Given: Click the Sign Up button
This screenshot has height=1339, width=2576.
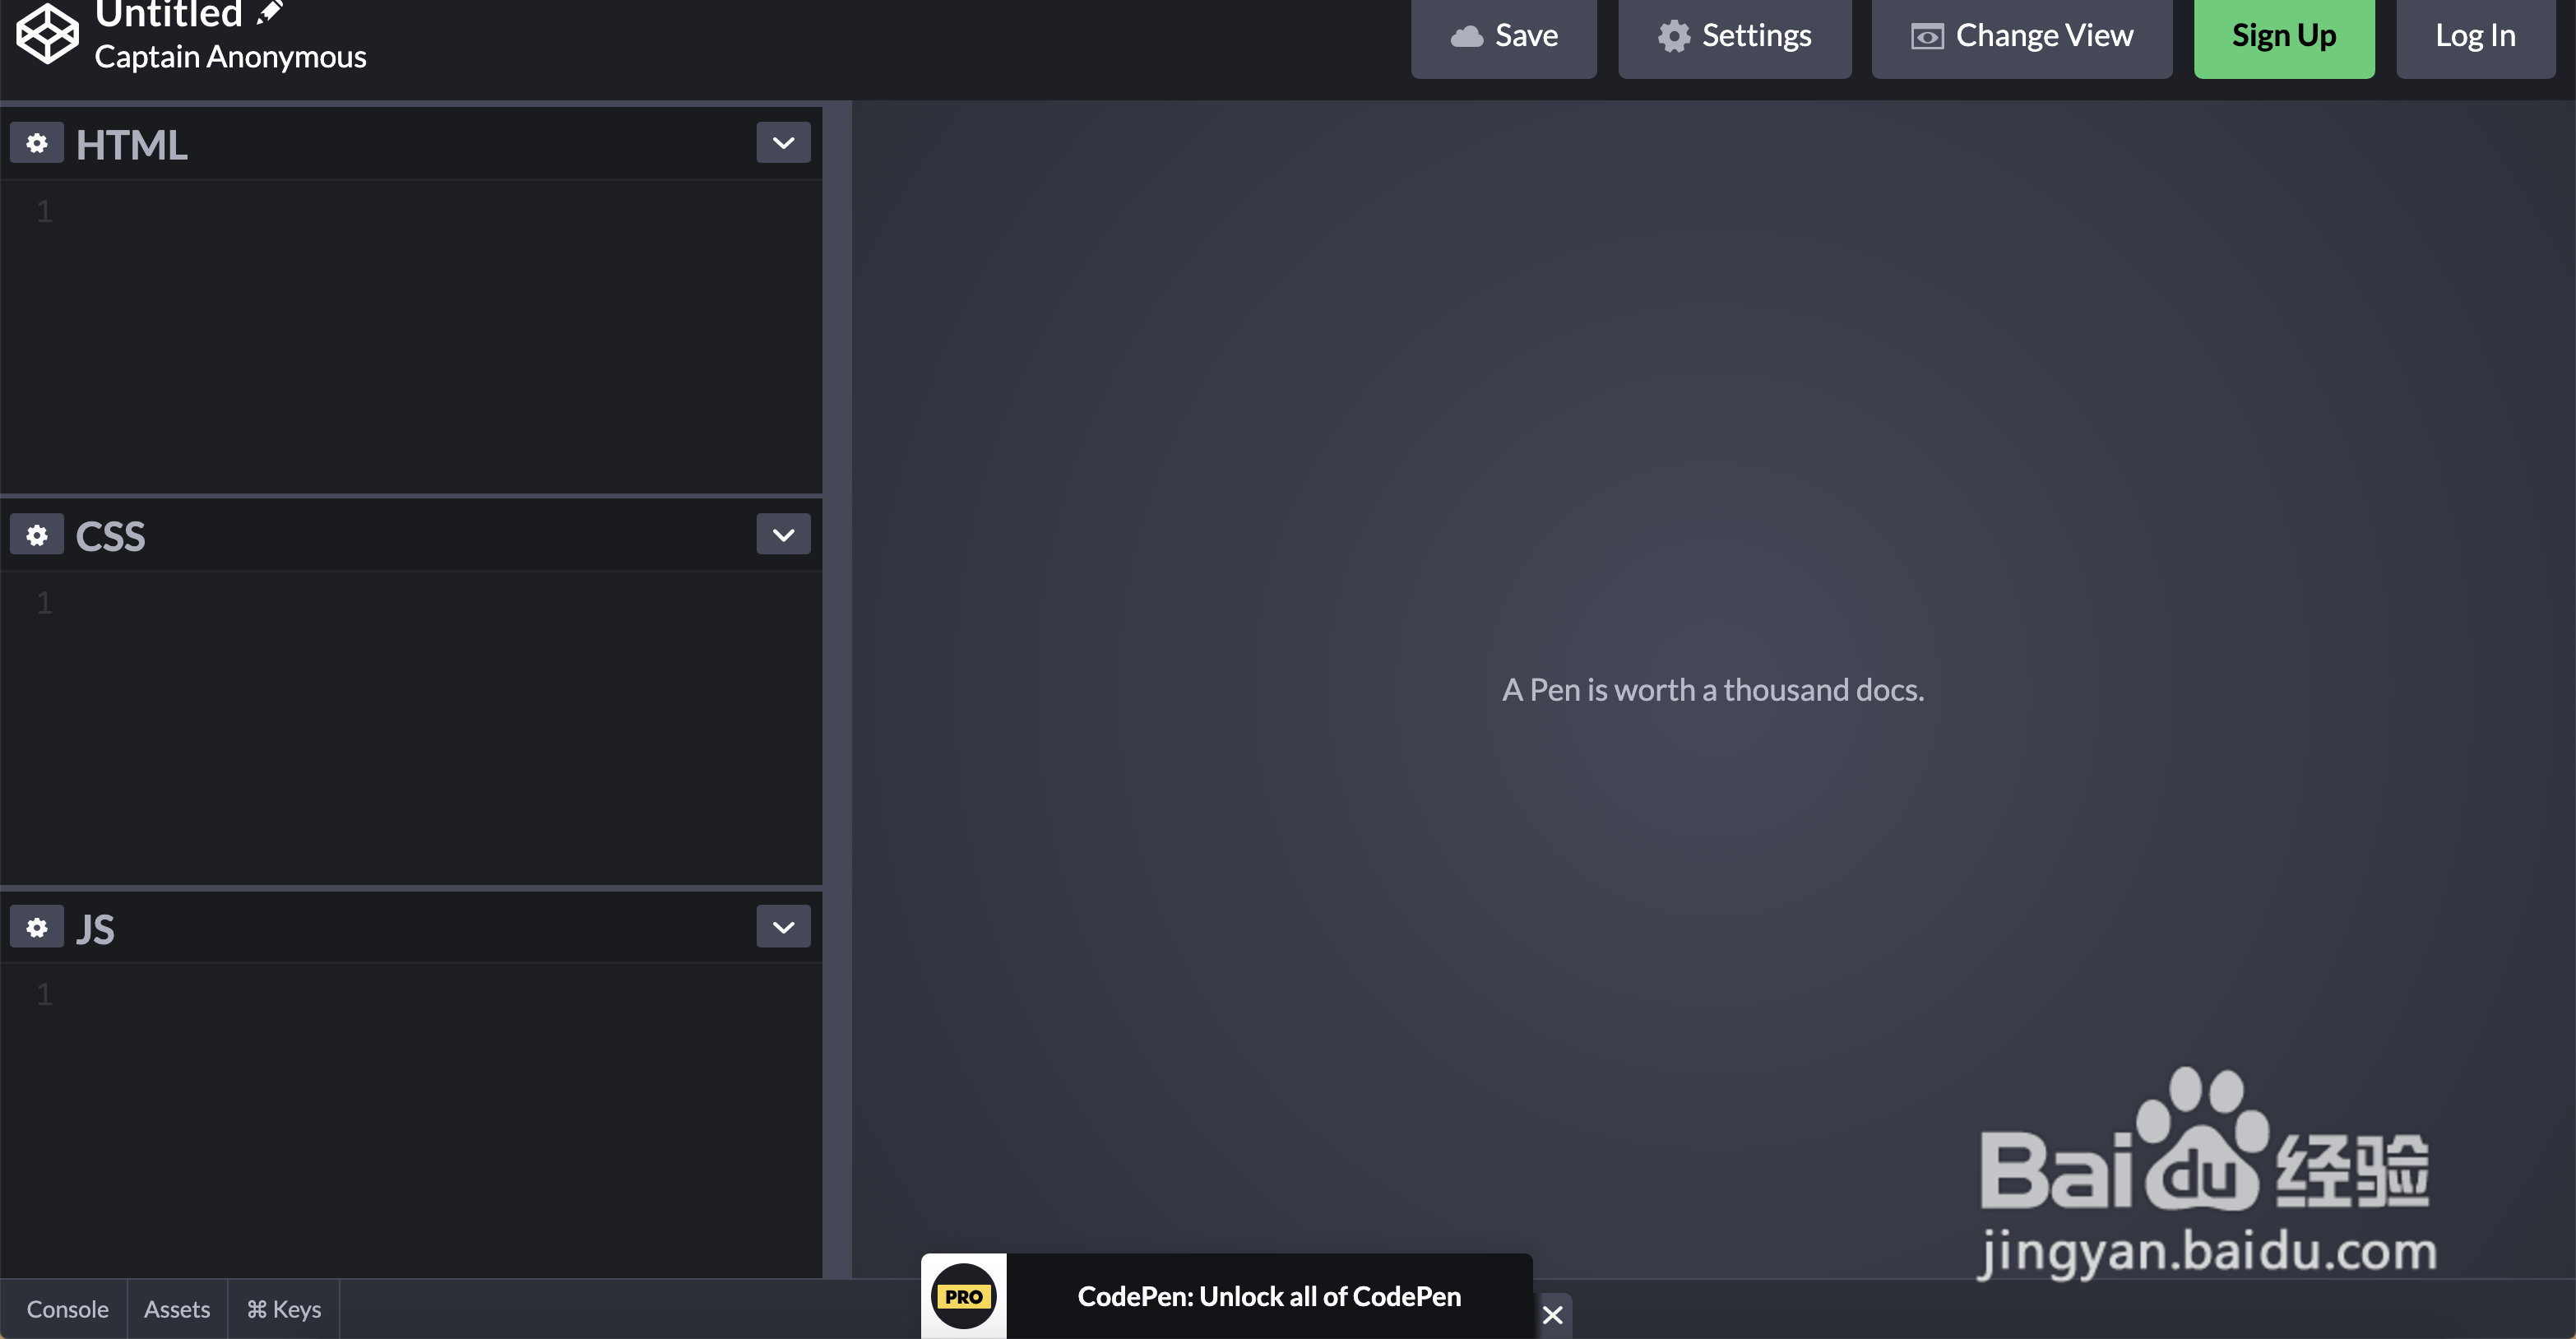Looking at the screenshot, I should coord(2285,34).
